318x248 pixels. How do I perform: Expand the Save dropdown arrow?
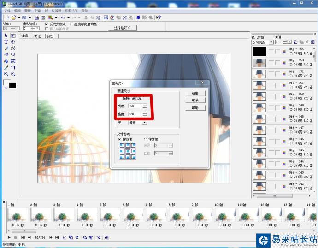click(x=30, y=18)
